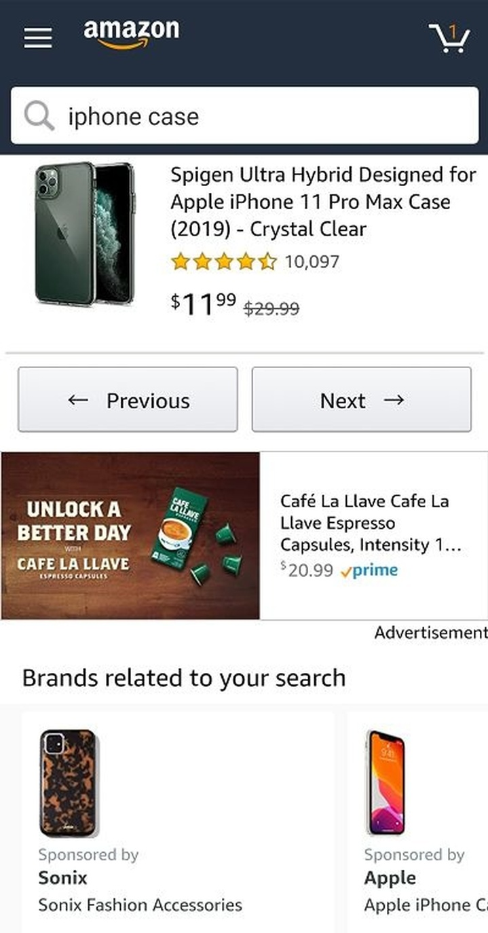Tap the prime badge on ad
488x933 pixels.
[x=370, y=571]
